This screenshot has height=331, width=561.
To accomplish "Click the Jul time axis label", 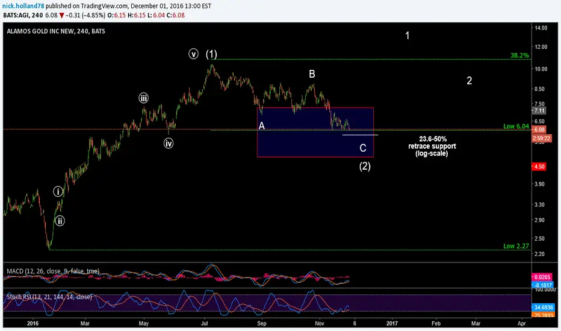I will click(x=204, y=323).
